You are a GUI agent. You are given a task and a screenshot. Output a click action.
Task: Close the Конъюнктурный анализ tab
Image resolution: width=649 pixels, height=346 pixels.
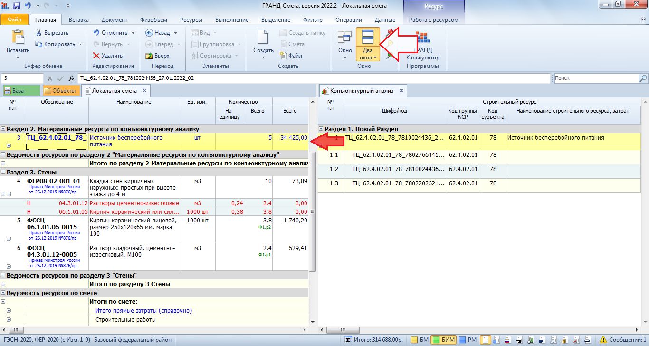pyautogui.click(x=401, y=90)
